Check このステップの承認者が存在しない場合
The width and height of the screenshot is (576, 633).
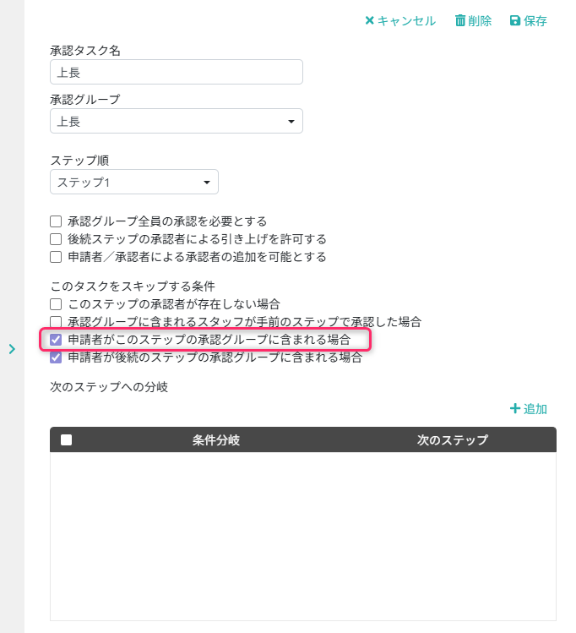pyautogui.click(x=56, y=303)
